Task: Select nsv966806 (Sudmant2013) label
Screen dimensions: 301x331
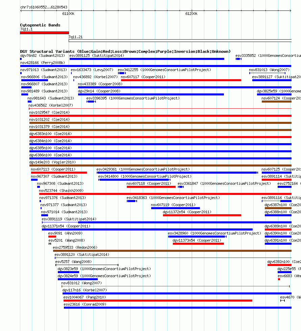Action: pyautogui.click(x=44, y=77)
